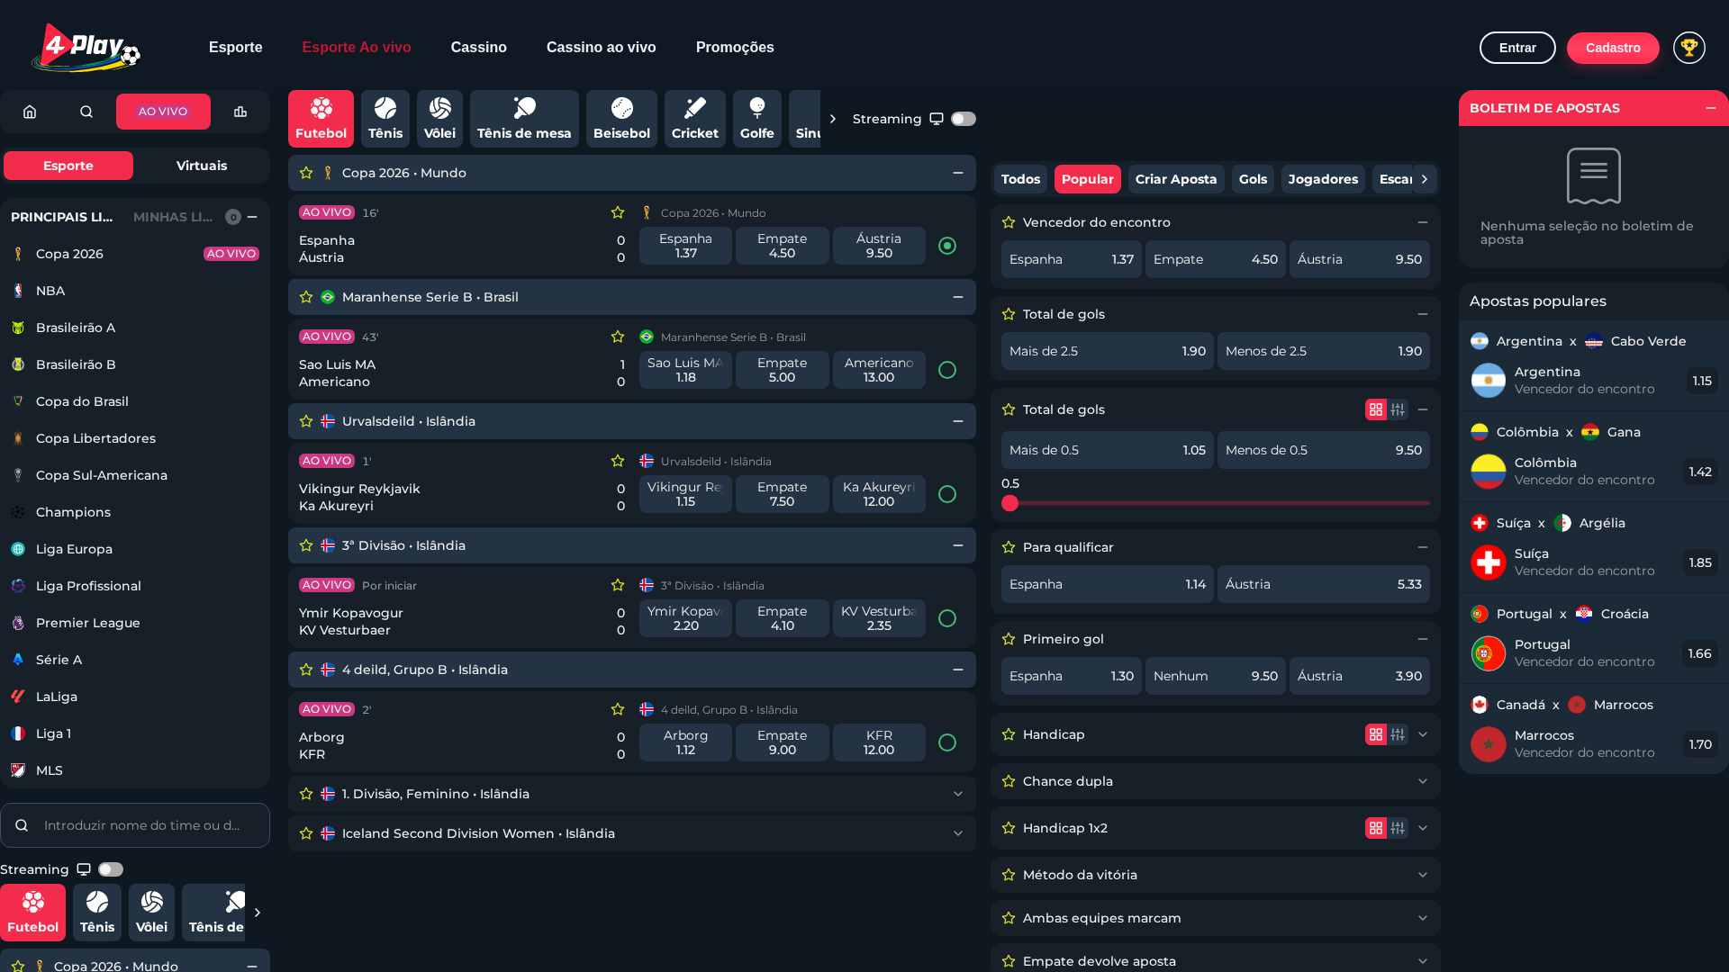This screenshot has width=1729, height=972.
Task: Expand the Método da vitória market
Action: tap(1423, 875)
